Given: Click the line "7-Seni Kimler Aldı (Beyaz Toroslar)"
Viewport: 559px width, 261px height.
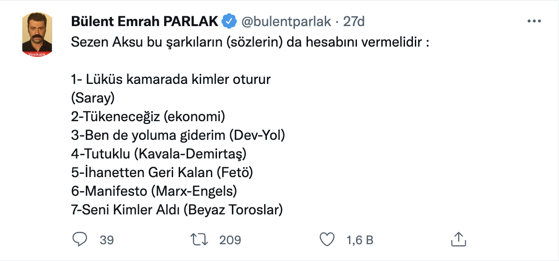Looking at the screenshot, I should 177,210.
